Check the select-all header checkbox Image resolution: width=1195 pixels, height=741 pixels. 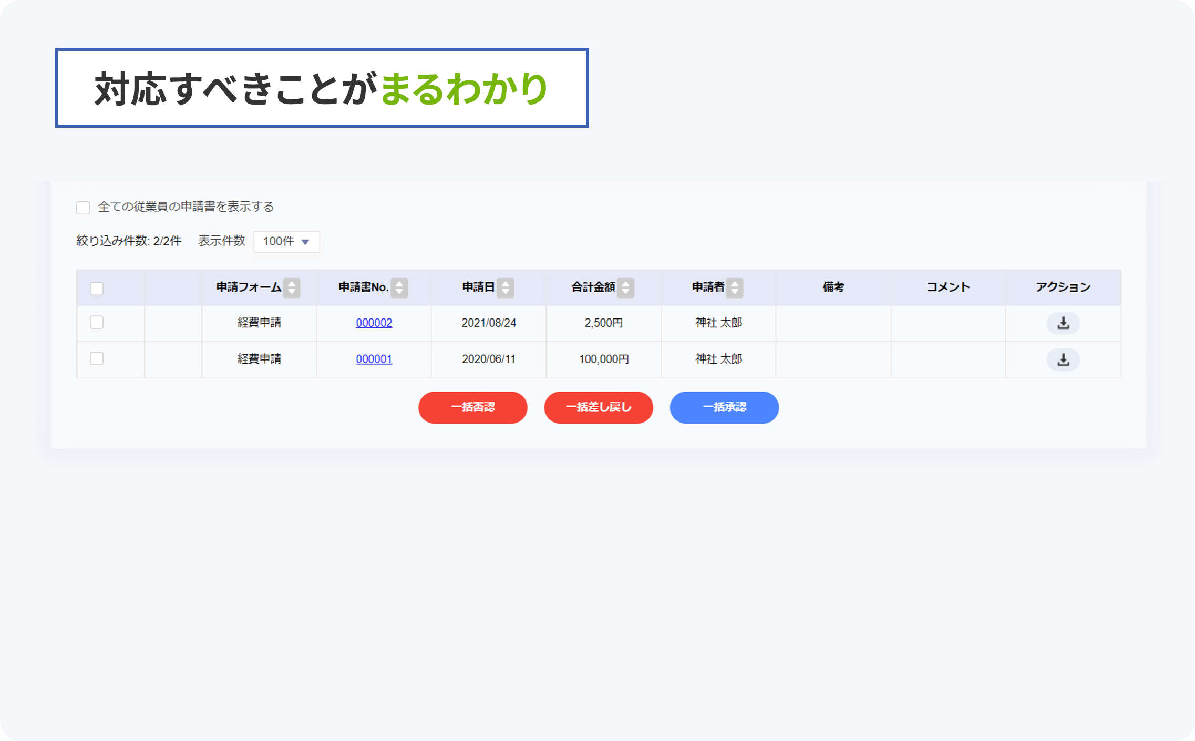tap(97, 289)
